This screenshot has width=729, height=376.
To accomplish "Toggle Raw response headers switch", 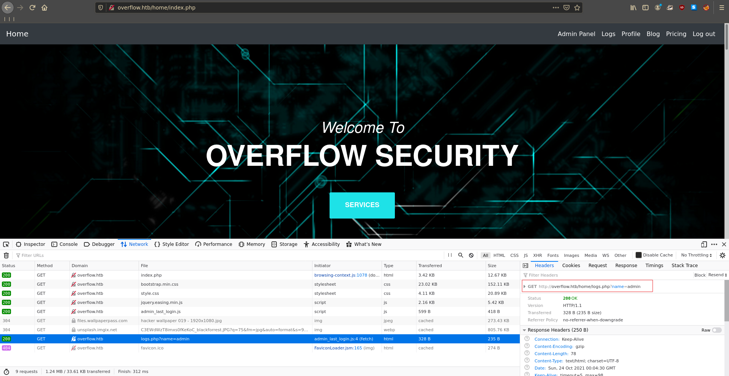I will point(716,330).
